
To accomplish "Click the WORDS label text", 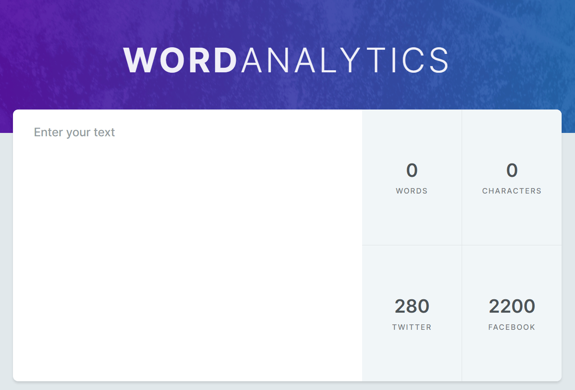I will pyautogui.click(x=411, y=191).
